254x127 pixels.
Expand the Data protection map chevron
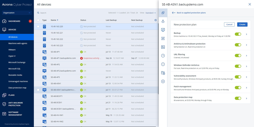[247, 98]
